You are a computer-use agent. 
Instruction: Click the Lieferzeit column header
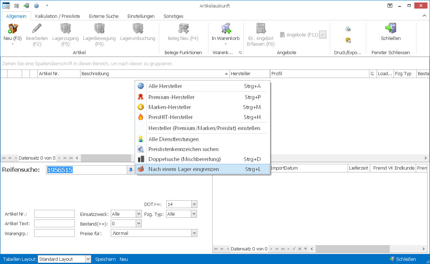pos(359,168)
